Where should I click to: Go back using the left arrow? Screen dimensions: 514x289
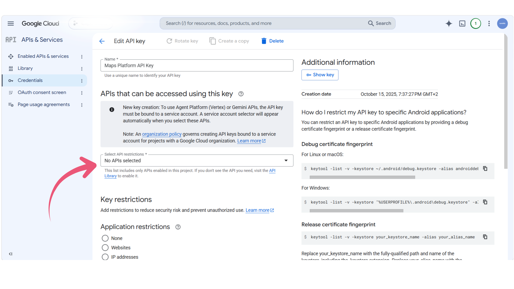point(102,41)
